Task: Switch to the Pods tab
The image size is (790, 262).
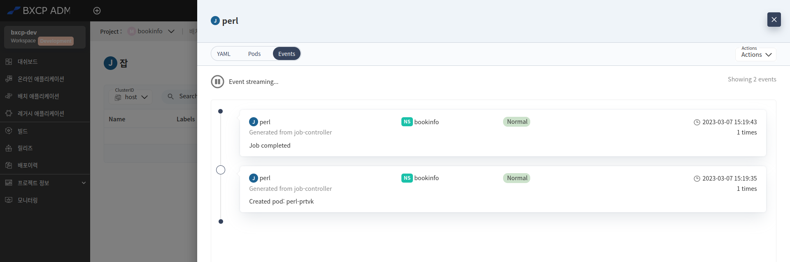Action: pyautogui.click(x=254, y=54)
